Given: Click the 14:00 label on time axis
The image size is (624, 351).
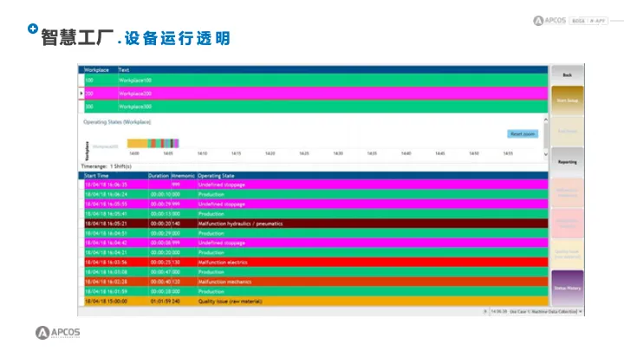Looking at the screenshot, I should 134,153.
